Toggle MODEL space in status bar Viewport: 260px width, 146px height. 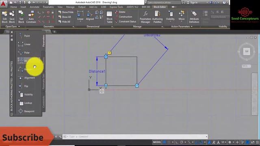[157, 142]
